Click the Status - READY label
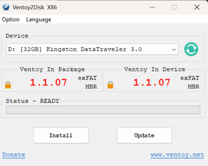208x166 pixels. tap(33, 101)
